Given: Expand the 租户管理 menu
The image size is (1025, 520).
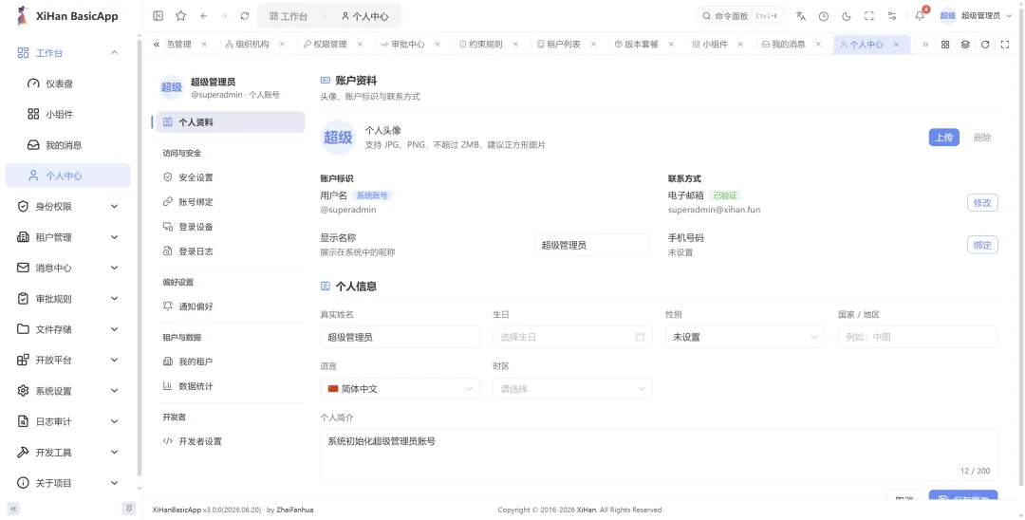Looking at the screenshot, I should (x=68, y=237).
